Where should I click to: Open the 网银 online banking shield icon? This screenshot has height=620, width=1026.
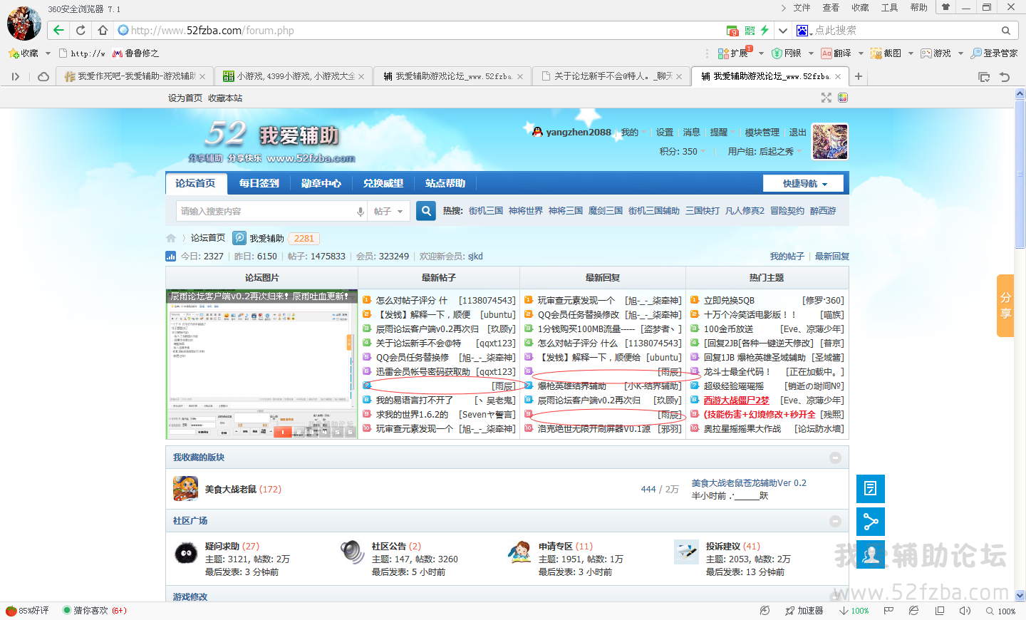(787, 53)
